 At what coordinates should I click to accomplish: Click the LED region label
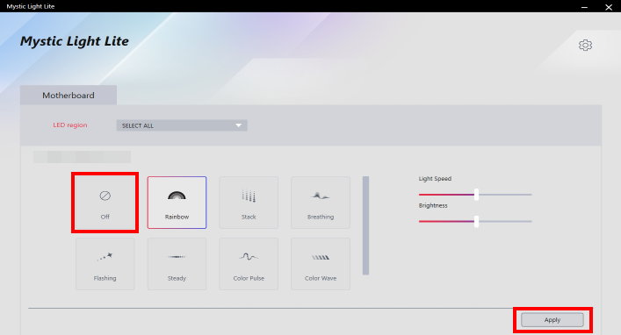(70, 125)
